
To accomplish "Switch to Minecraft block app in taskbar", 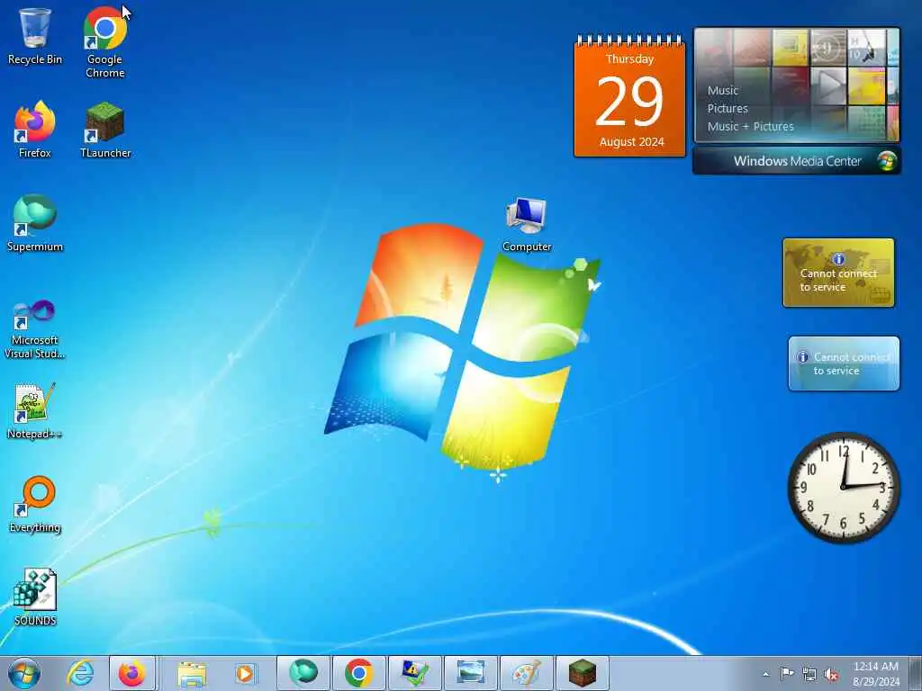I will [583, 673].
